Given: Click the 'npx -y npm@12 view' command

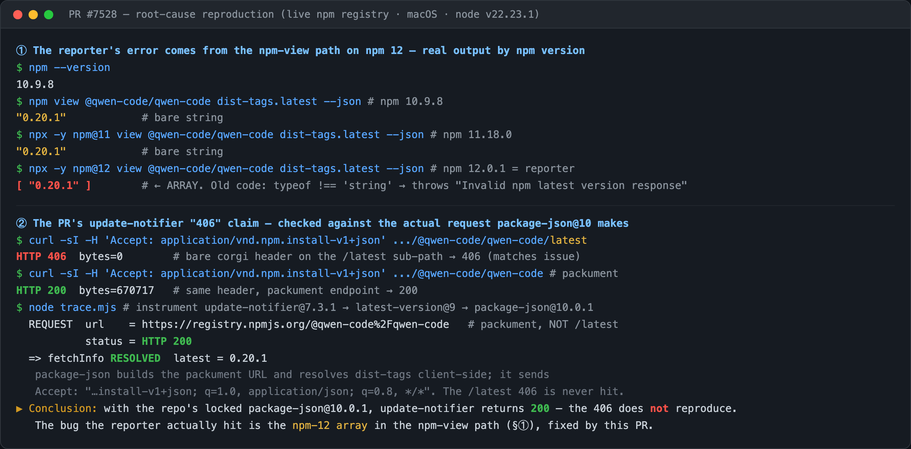Looking at the screenshot, I should [x=85, y=169].
